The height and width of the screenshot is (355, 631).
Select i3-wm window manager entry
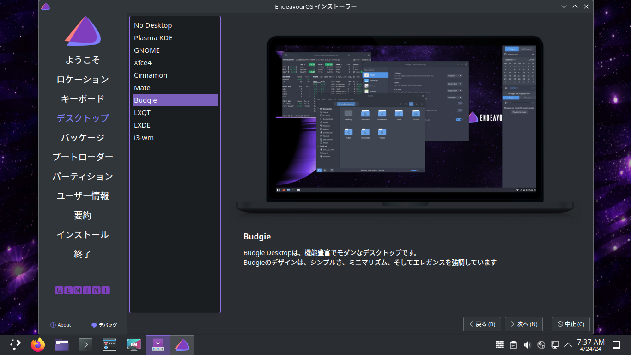coord(175,138)
